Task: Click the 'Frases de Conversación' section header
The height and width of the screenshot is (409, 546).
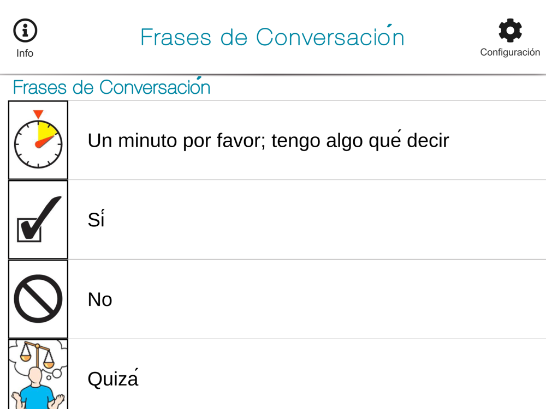Action: click(111, 87)
